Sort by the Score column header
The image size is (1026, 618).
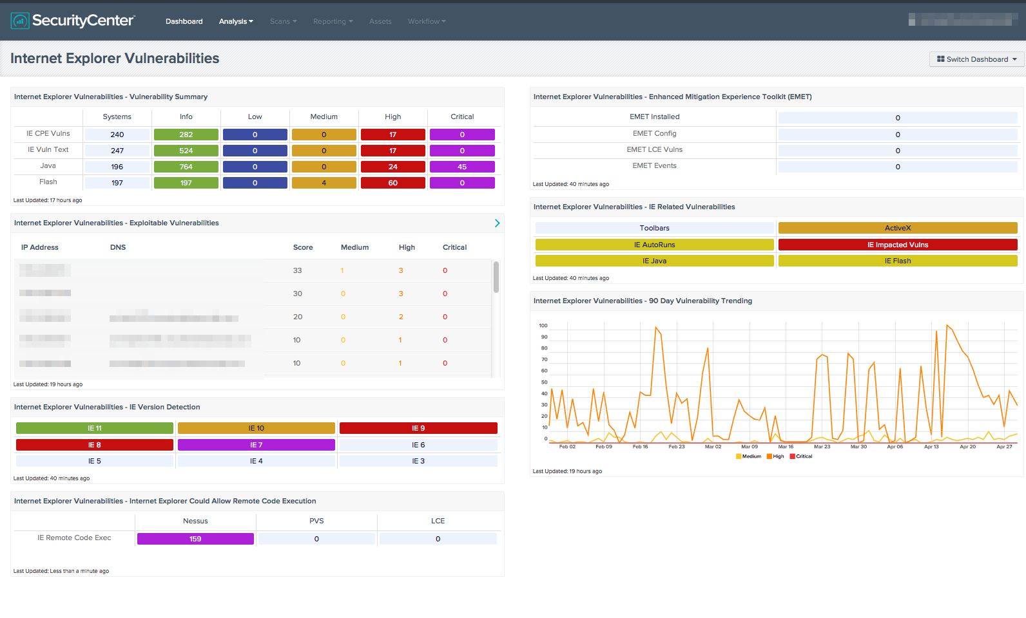pos(303,247)
